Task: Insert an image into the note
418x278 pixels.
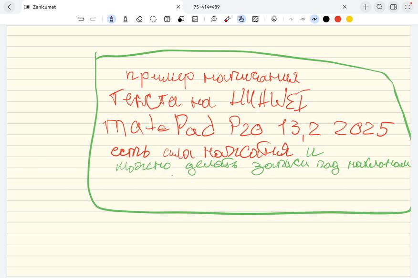Action: click(x=195, y=19)
